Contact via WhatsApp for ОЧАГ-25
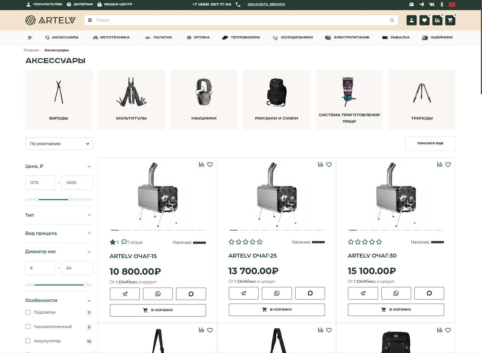The width and height of the screenshot is (482, 353). point(277,293)
